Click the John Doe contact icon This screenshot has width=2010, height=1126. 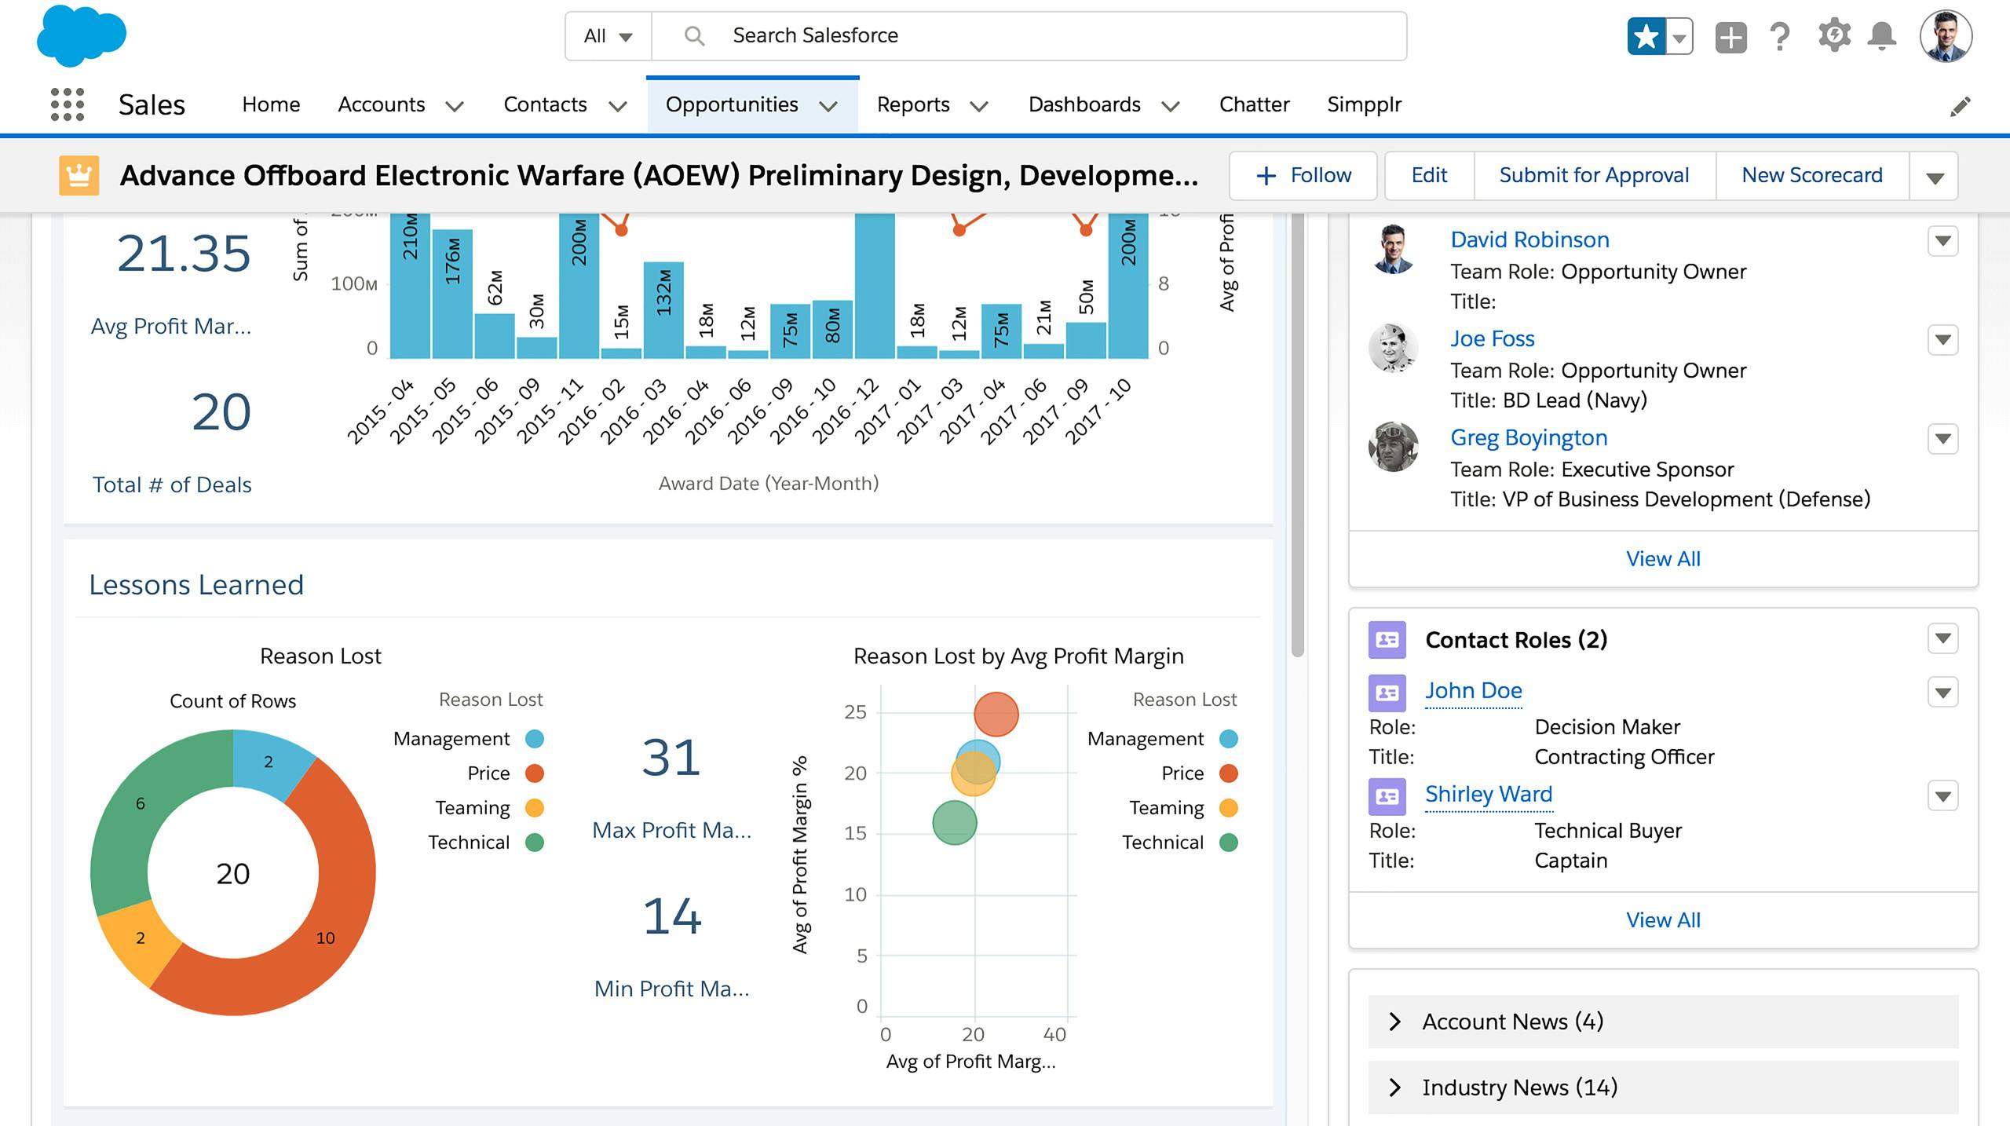point(1387,693)
